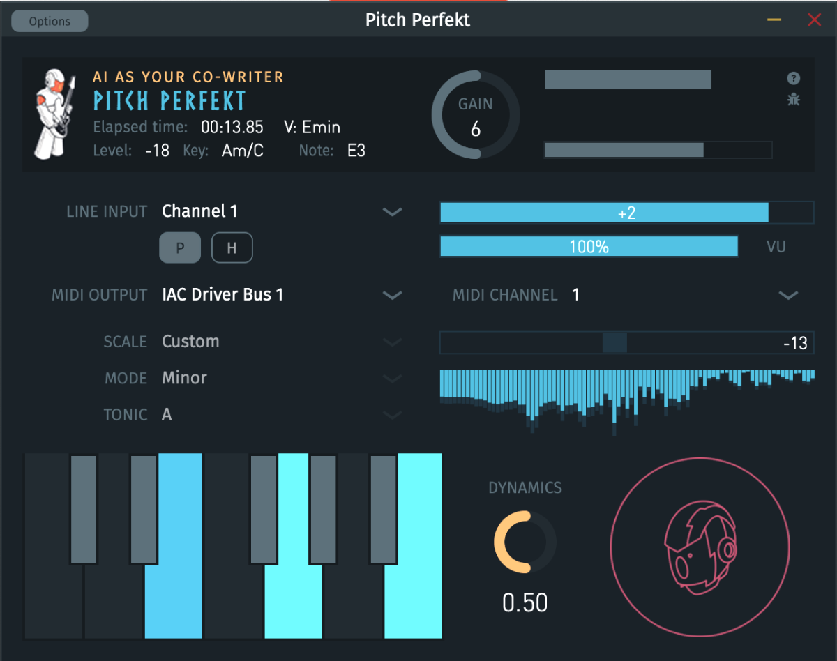Toggle the H button under Line Input
Image resolution: width=837 pixels, height=661 pixels.
tap(232, 248)
